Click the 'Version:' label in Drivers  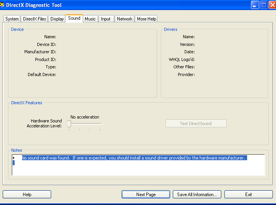coord(187,44)
